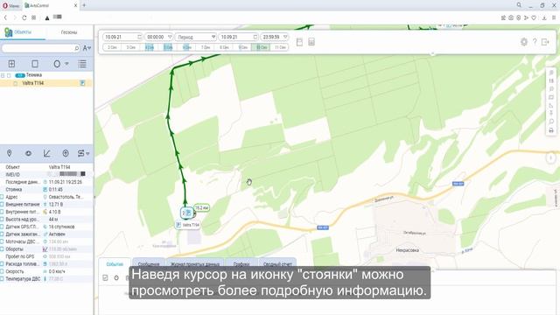560x315 pixels.
Task: Open the font size A dropdown
Action: [x=87, y=48]
